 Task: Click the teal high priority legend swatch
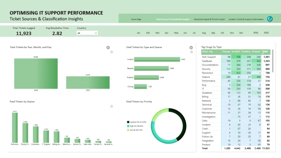click(x=128, y=126)
